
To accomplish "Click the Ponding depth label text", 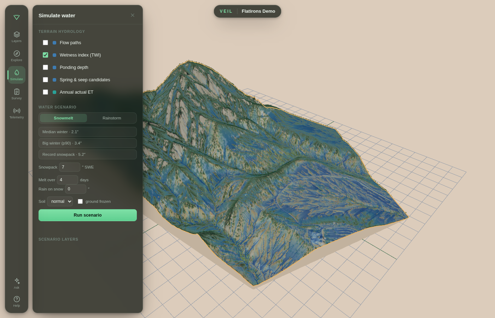I will tap(74, 67).
